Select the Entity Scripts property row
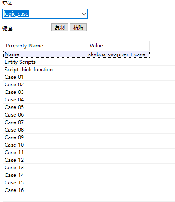This screenshot has height=202, width=175. (77, 62)
